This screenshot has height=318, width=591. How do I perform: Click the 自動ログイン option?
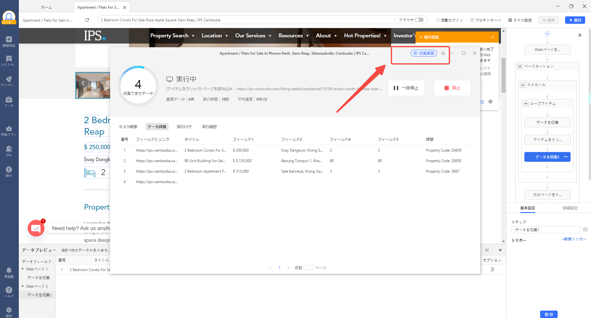click(449, 20)
